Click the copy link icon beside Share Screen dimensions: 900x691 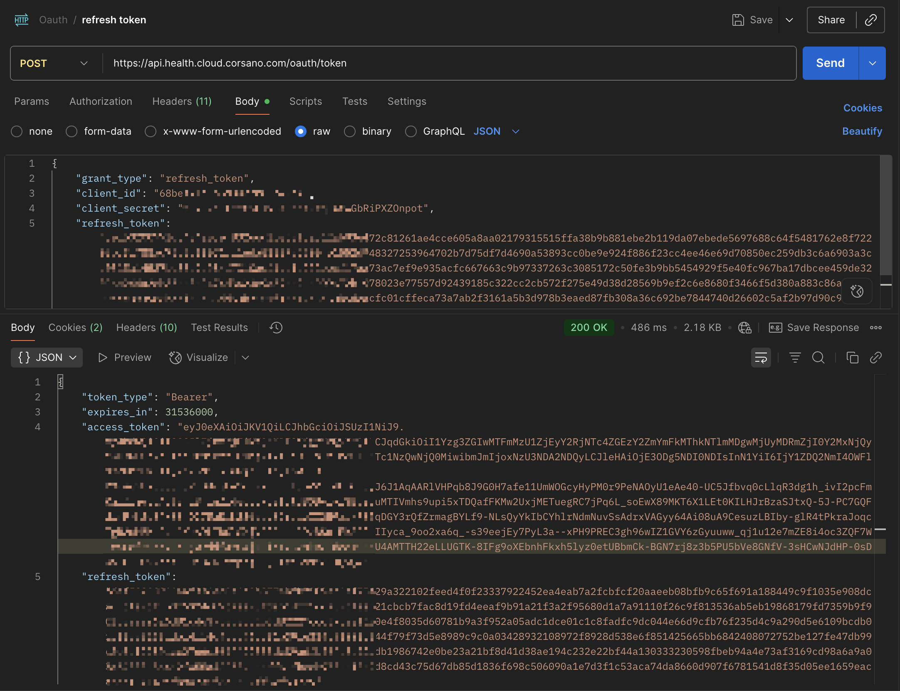tap(870, 20)
